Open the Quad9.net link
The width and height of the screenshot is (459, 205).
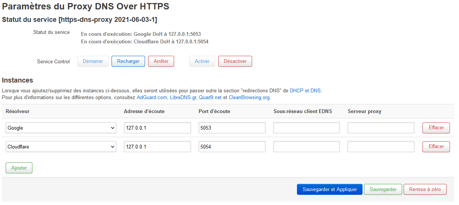coord(210,98)
